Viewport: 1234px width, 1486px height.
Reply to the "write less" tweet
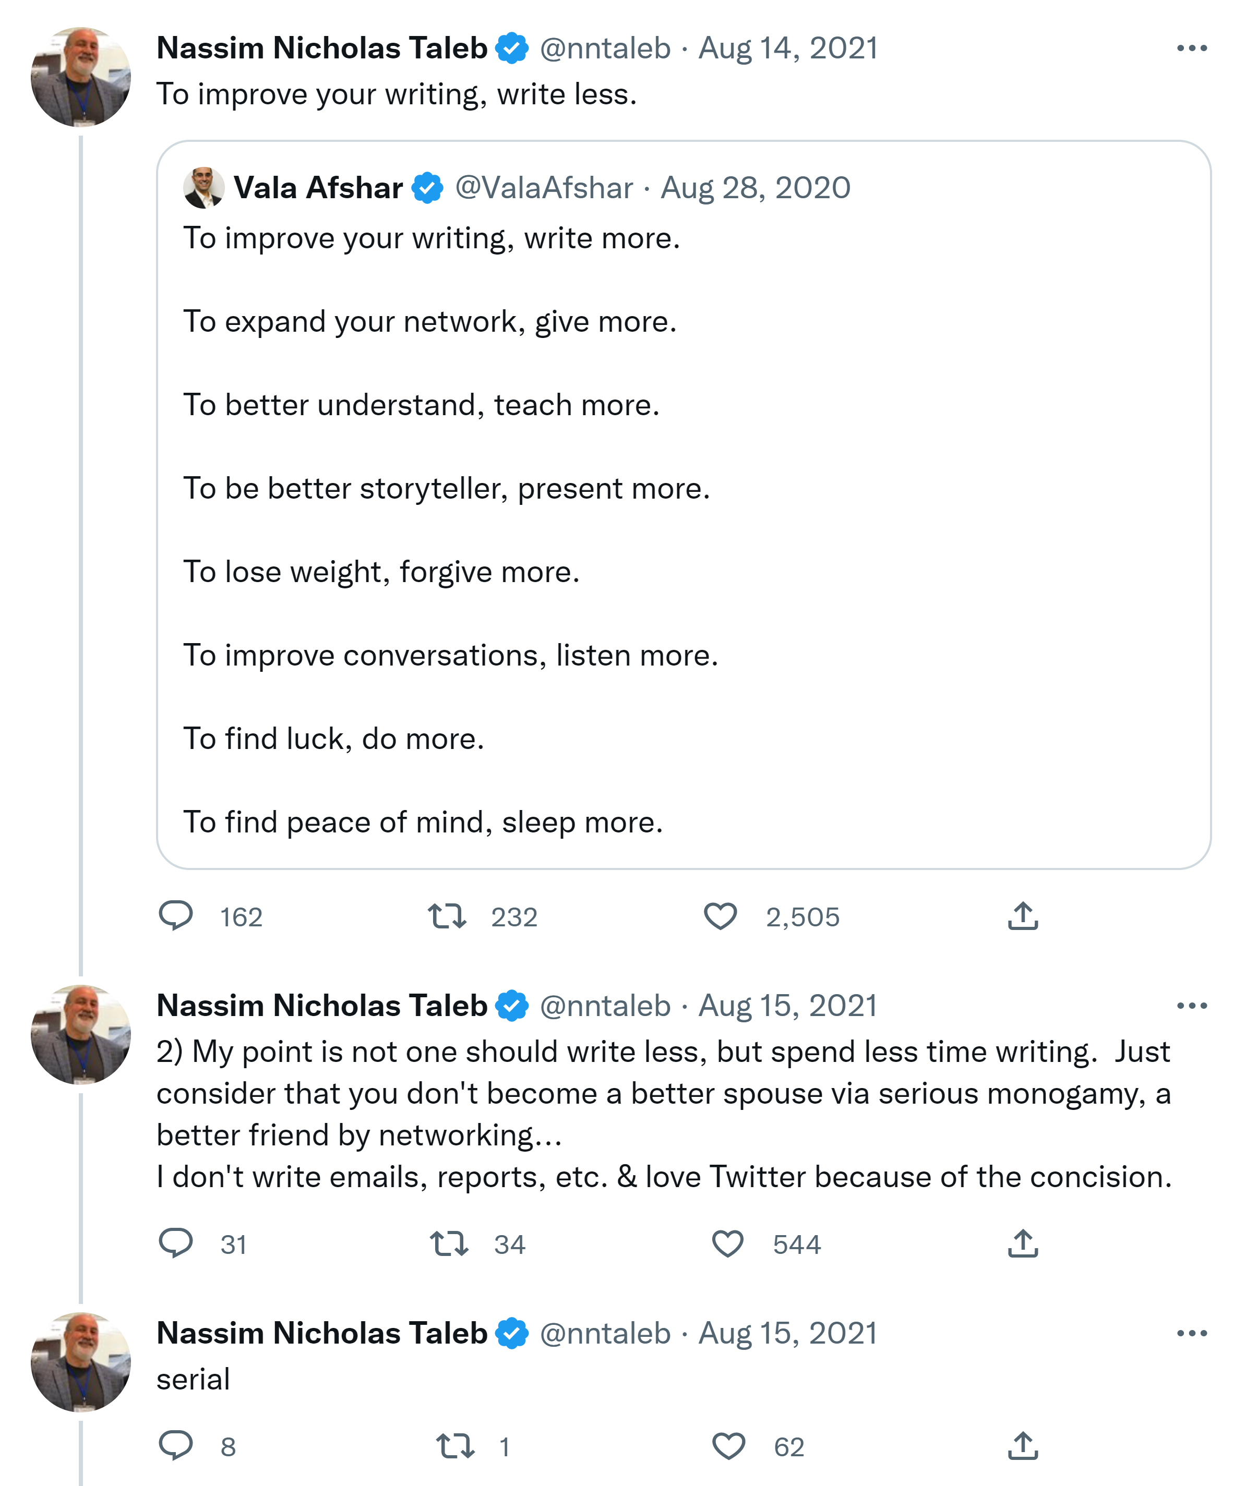click(x=176, y=916)
